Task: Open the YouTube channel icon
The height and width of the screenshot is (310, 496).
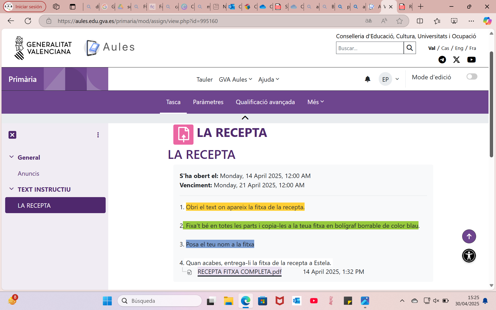Action: coord(471,60)
